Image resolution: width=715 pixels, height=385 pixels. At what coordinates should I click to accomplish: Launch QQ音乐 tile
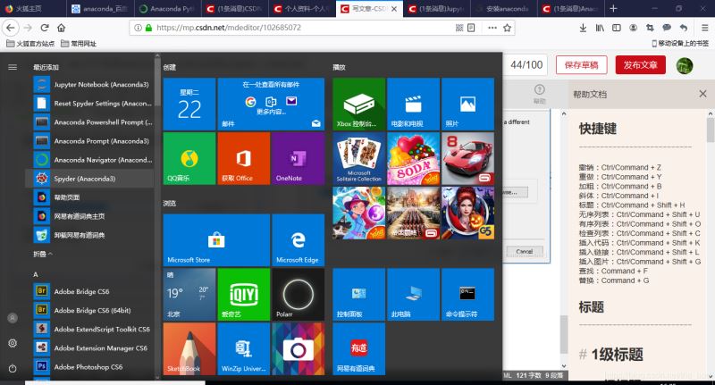point(189,159)
